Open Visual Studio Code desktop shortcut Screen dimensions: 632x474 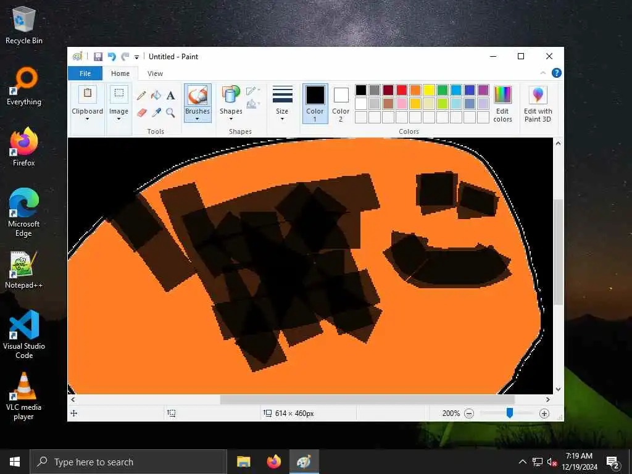click(24, 335)
